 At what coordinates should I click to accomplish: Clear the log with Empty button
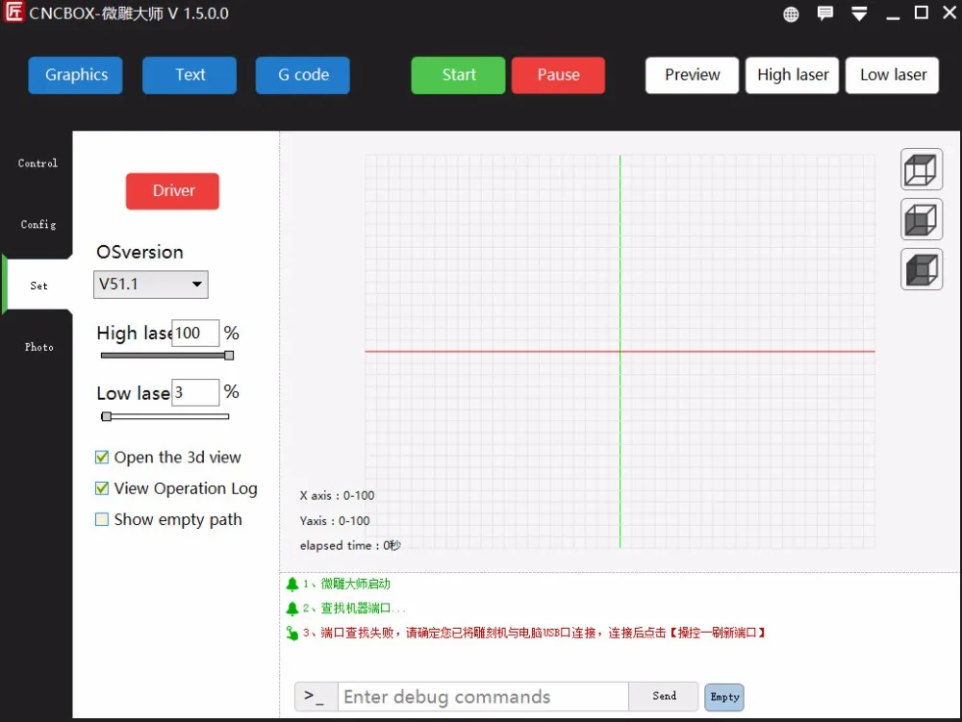(724, 697)
